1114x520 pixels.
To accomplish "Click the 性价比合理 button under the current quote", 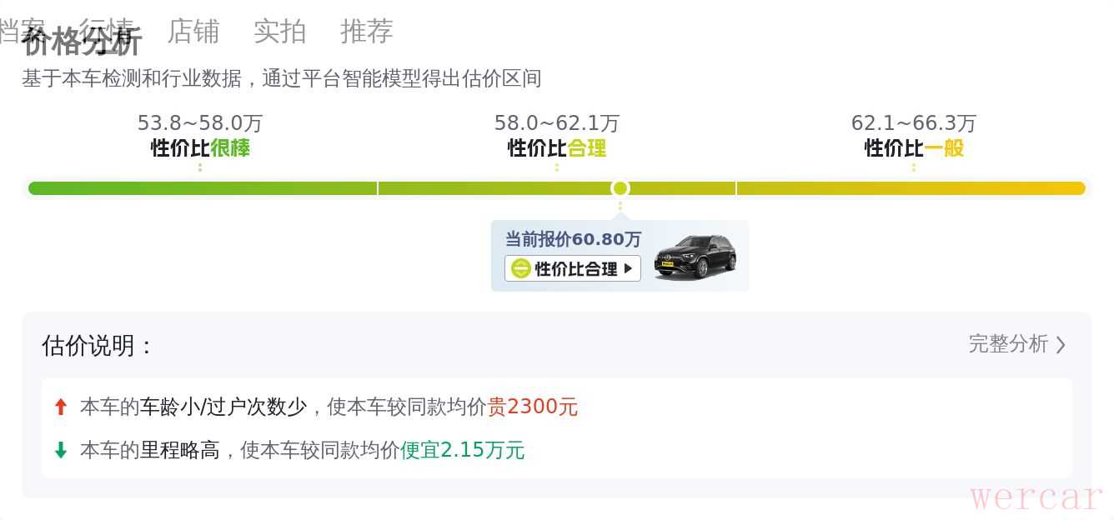I will pyautogui.click(x=573, y=268).
